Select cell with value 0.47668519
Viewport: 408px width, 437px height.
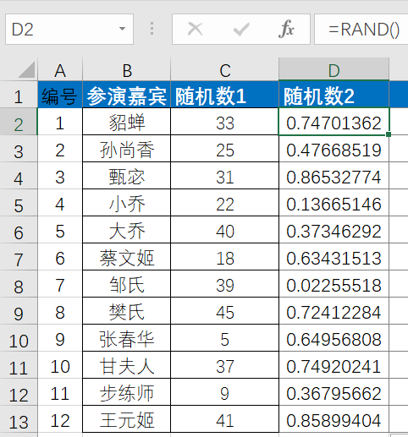coord(334,149)
